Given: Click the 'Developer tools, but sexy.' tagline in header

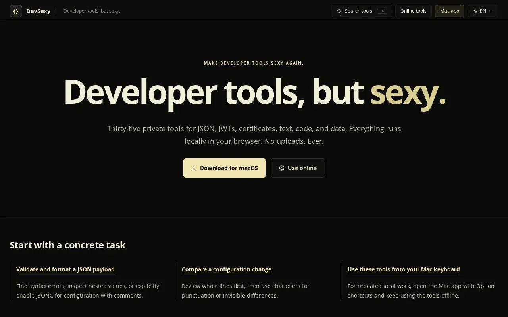Looking at the screenshot, I should [92, 11].
